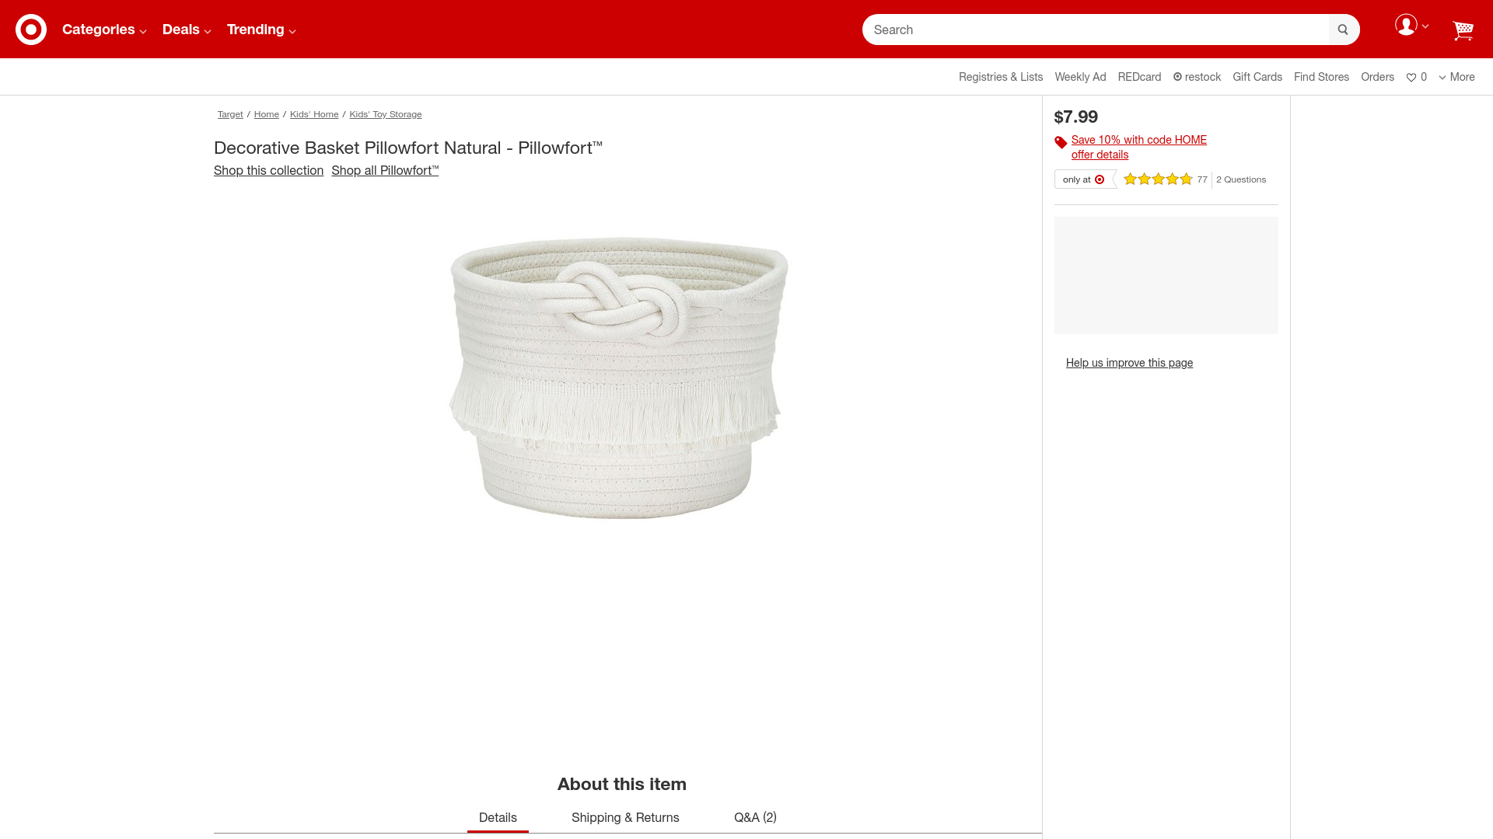The image size is (1493, 839).
Task: Select the Details tab
Action: pyautogui.click(x=498, y=817)
